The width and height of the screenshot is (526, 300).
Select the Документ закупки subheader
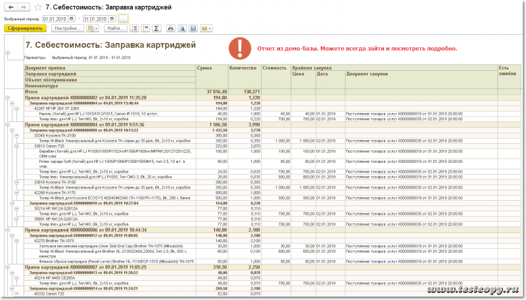coord(421,79)
